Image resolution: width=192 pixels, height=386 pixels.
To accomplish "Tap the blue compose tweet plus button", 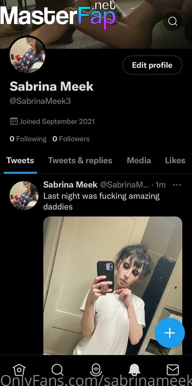I will click(170, 333).
